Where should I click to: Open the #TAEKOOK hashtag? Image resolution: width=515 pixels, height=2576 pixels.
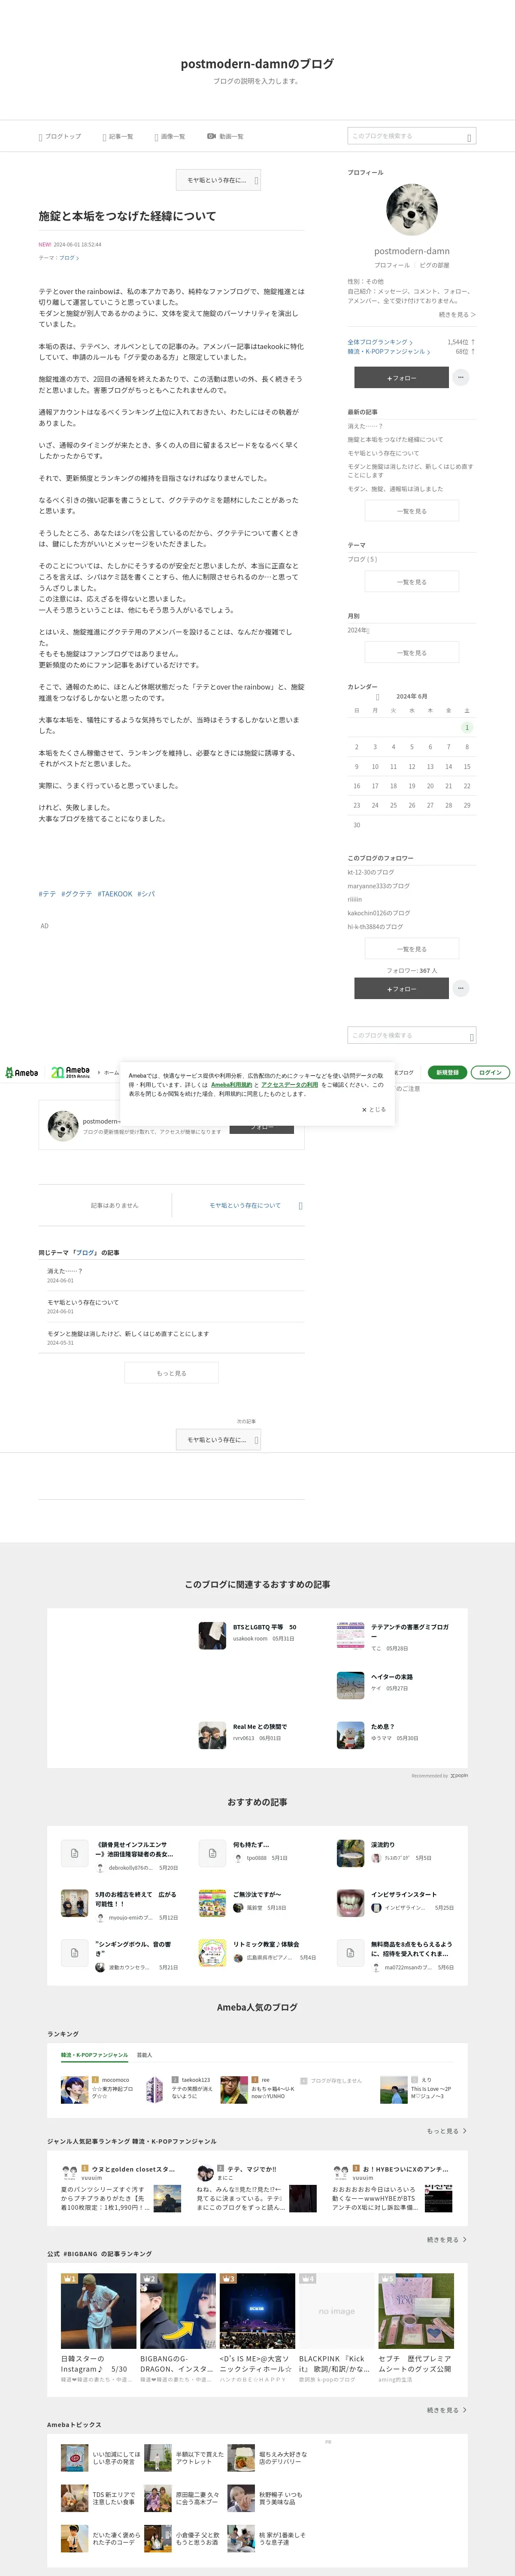point(115,894)
